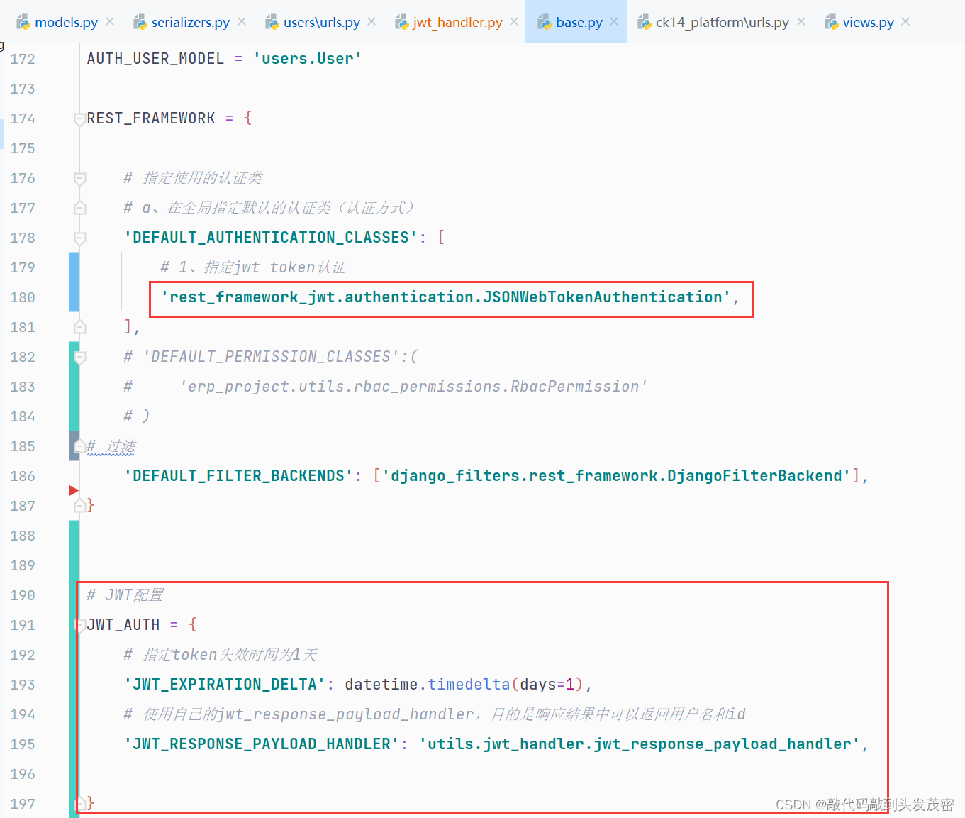Click fold end marker at line 177
The image size is (965, 818).
pos(80,208)
